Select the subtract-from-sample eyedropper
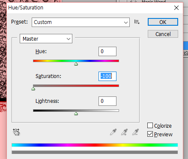Viewport: 188px width, 159px height. tap(135, 132)
